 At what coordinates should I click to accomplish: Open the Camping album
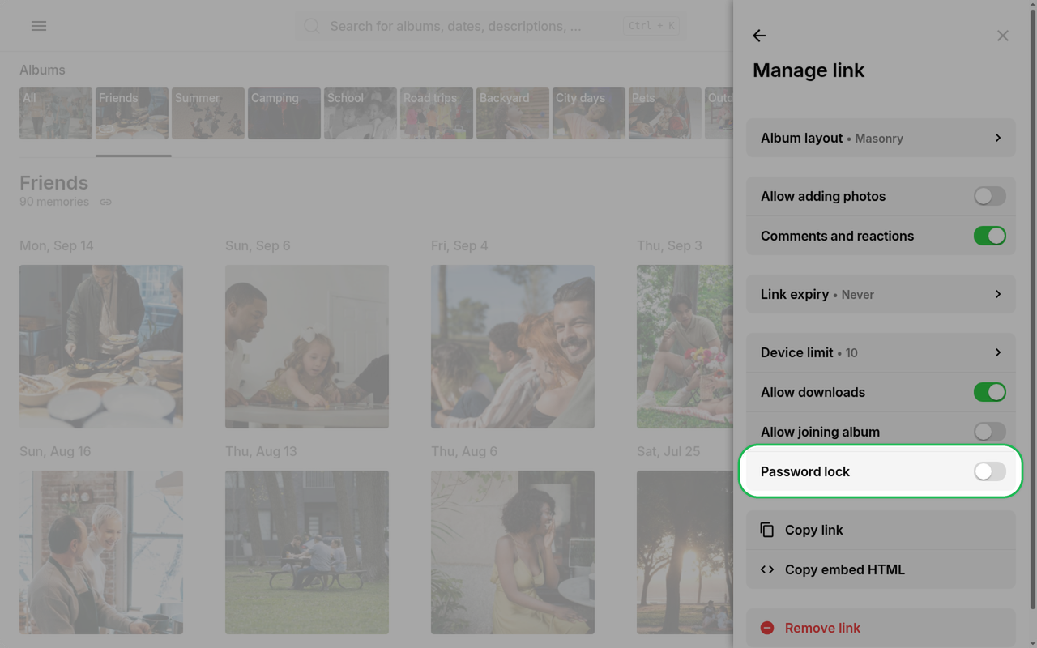[x=284, y=113]
